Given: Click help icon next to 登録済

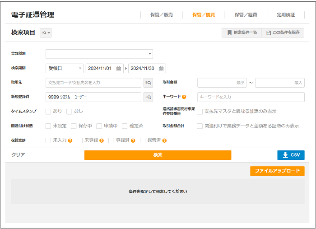Looking at the screenshot, I should coord(133,140).
